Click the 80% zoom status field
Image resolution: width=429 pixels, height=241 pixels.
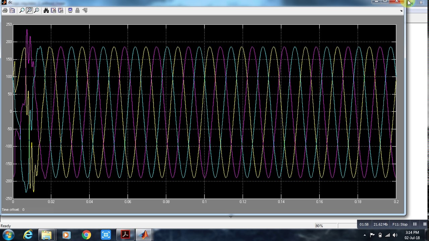[x=326, y=226]
